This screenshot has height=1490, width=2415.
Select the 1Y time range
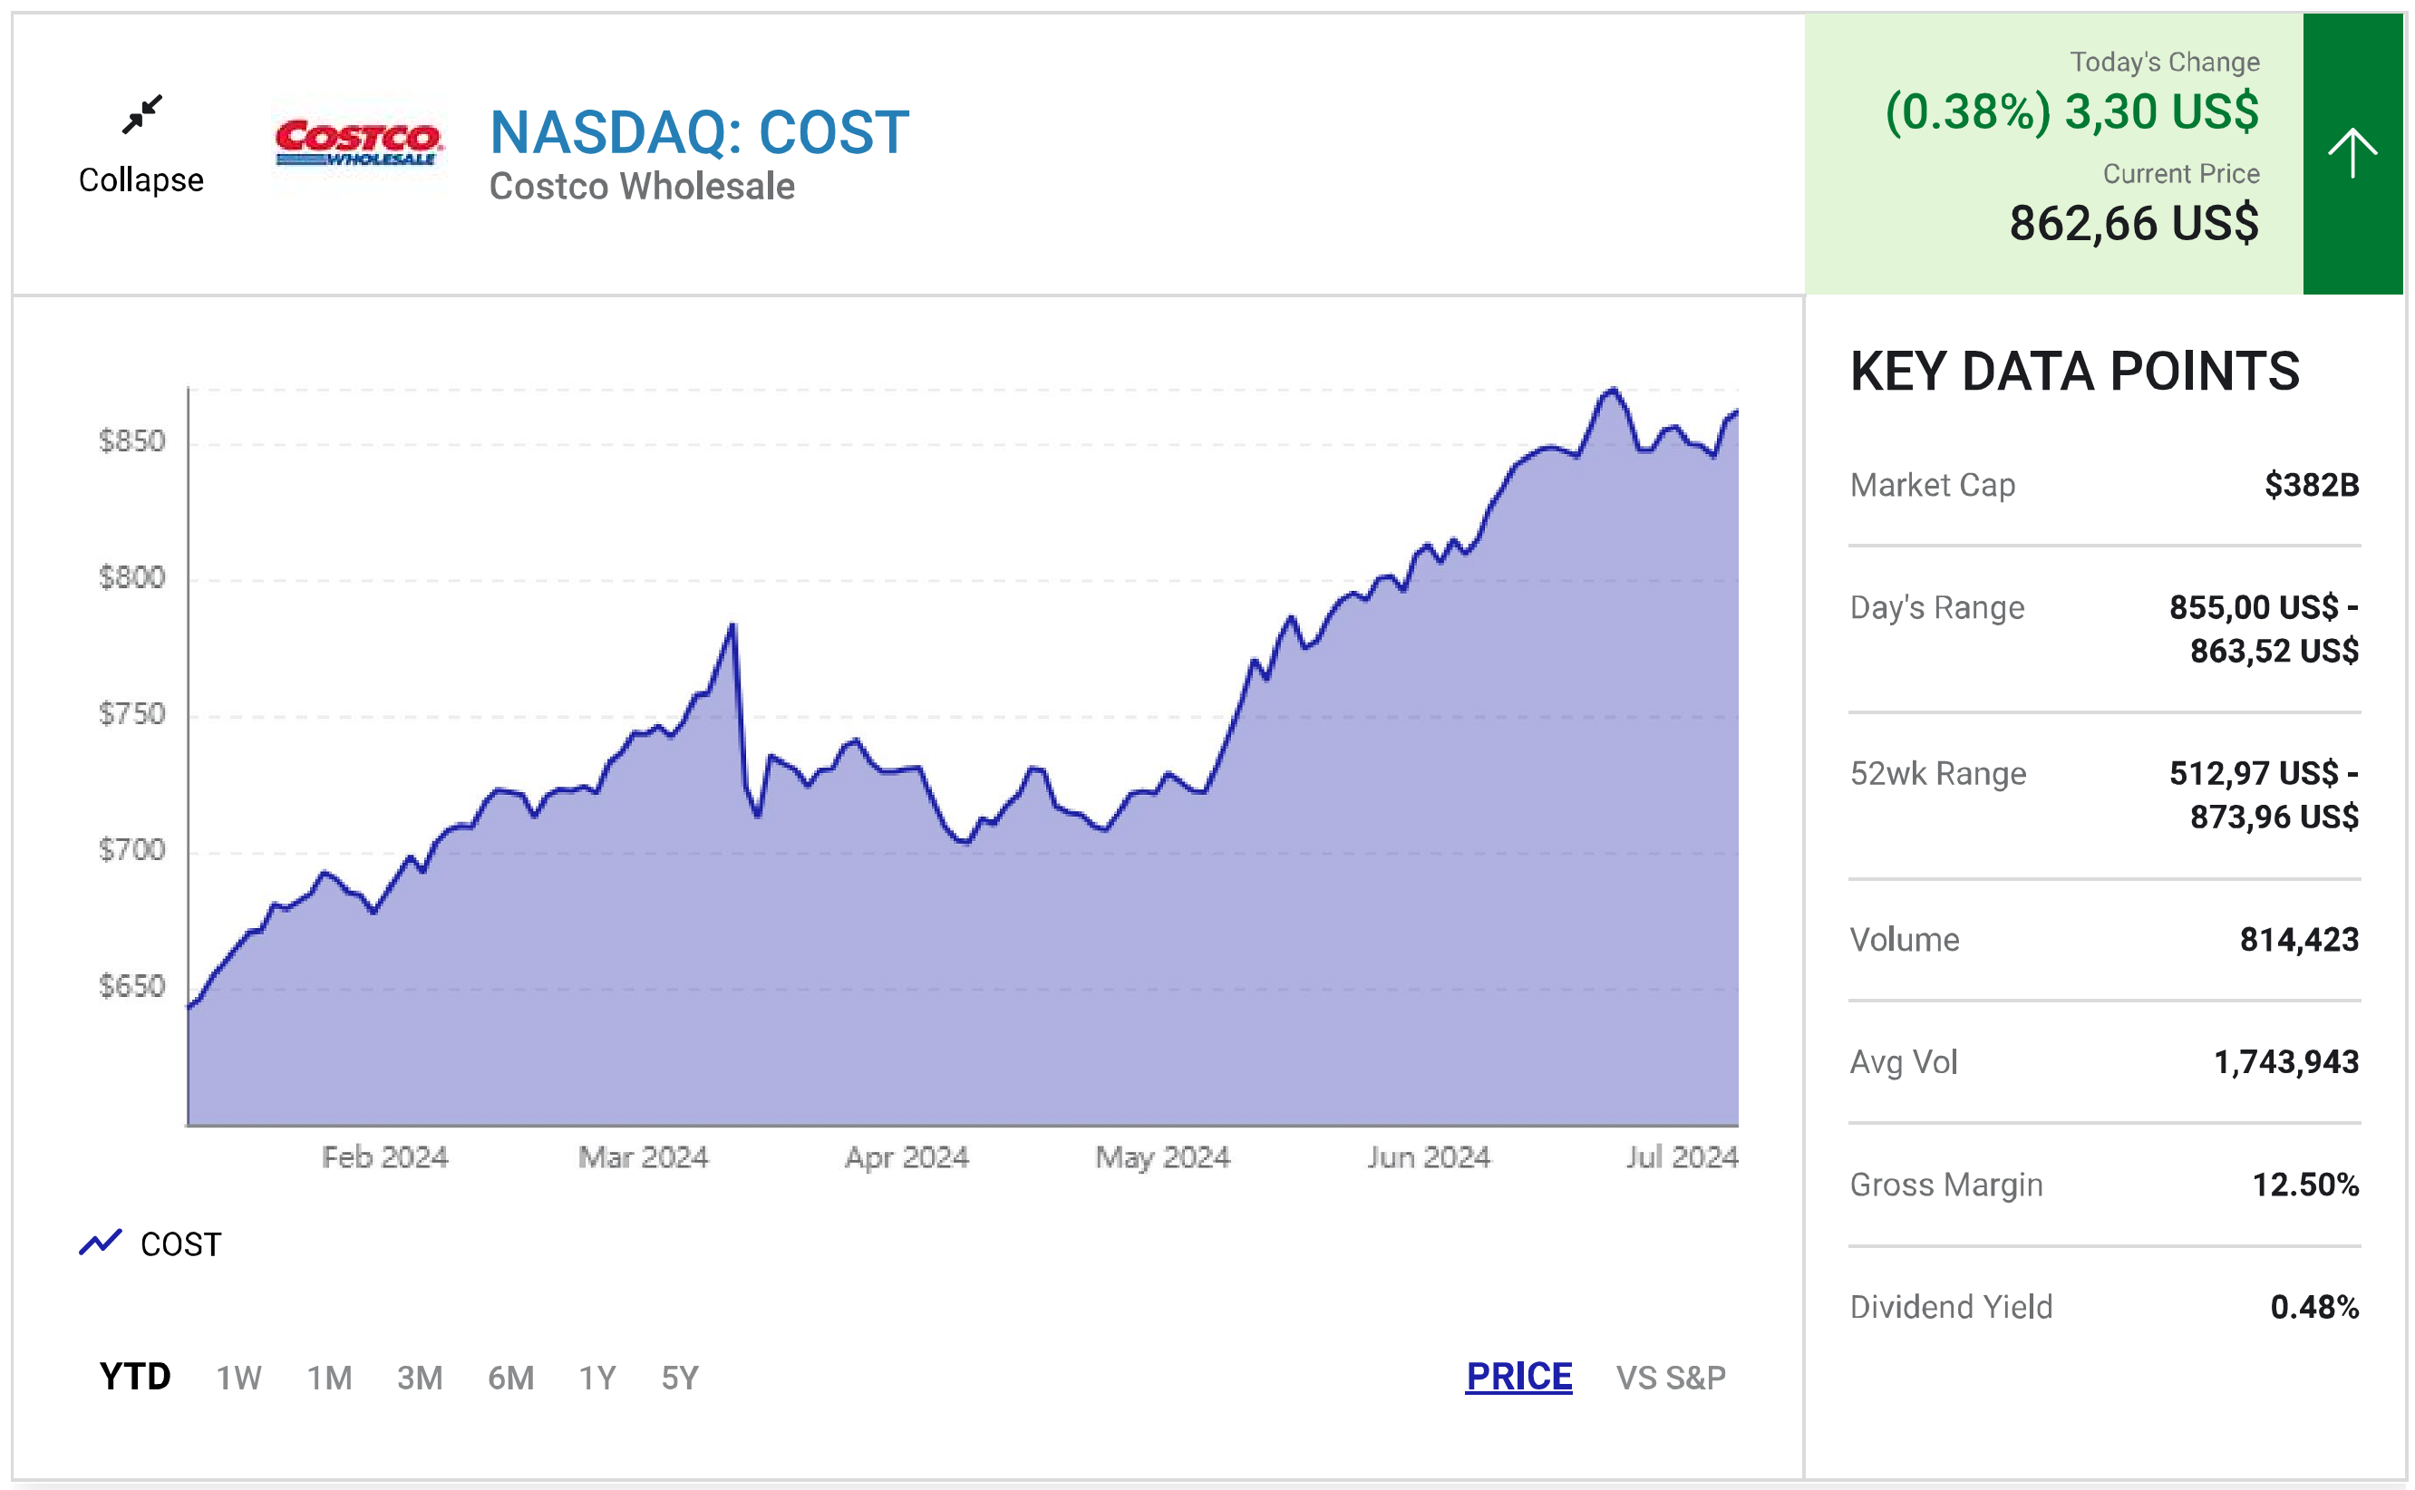coord(597,1378)
